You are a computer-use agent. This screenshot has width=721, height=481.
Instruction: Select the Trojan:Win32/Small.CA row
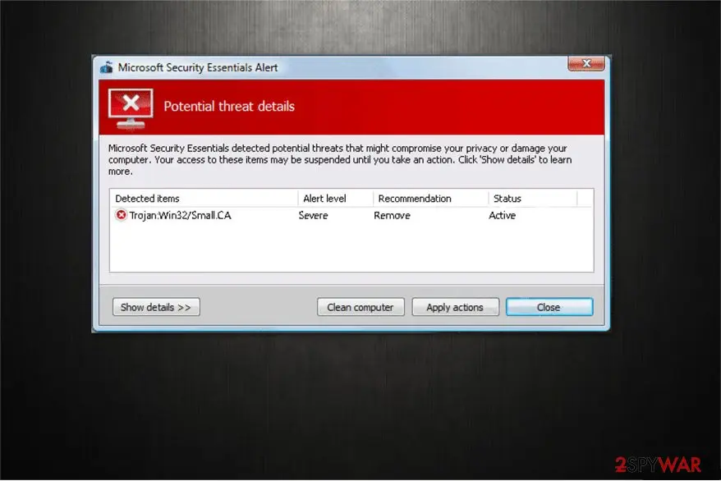point(351,215)
